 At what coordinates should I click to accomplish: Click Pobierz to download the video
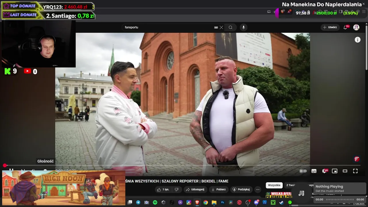point(218,189)
